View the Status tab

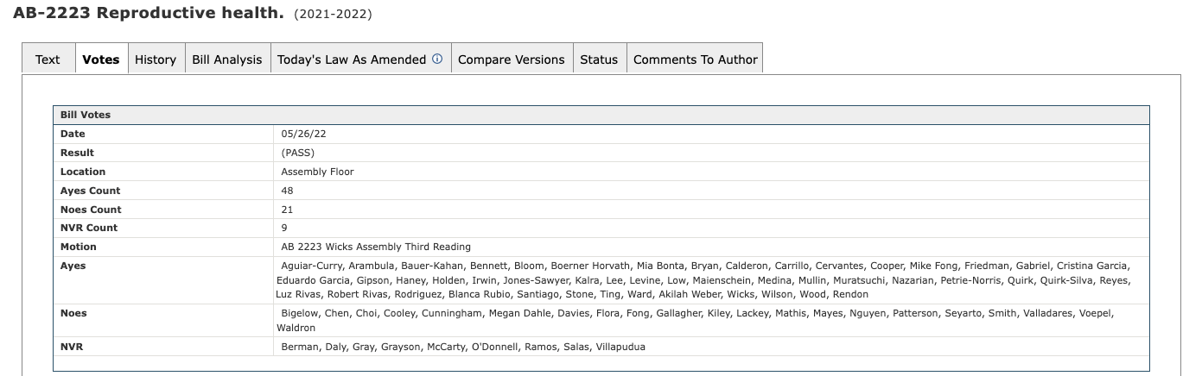click(x=599, y=60)
